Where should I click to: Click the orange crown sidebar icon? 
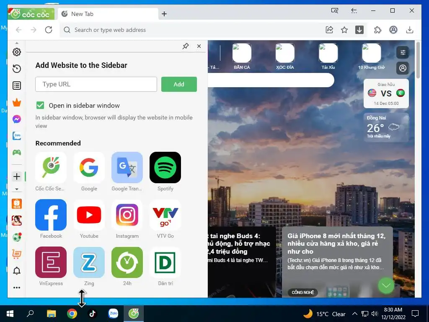pos(17,102)
